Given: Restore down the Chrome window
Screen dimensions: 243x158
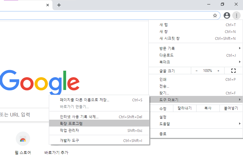Looking at the screenshot, I should coord(222,4).
